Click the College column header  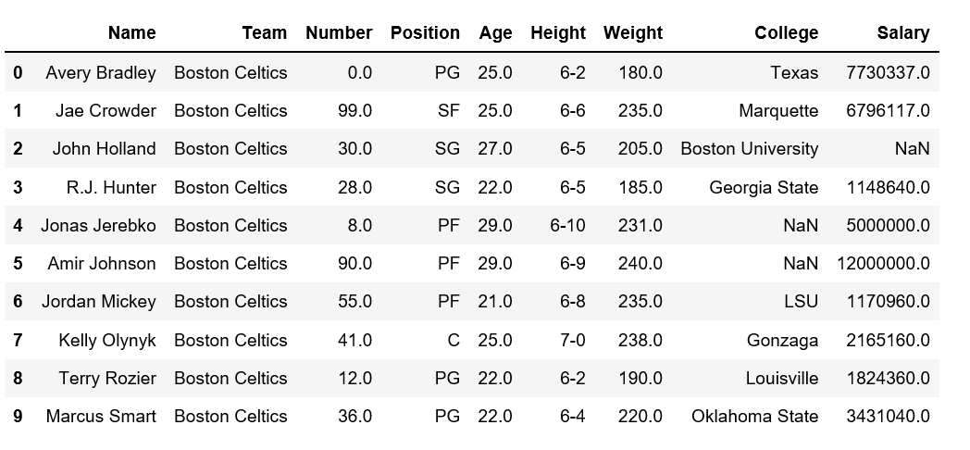click(x=786, y=32)
